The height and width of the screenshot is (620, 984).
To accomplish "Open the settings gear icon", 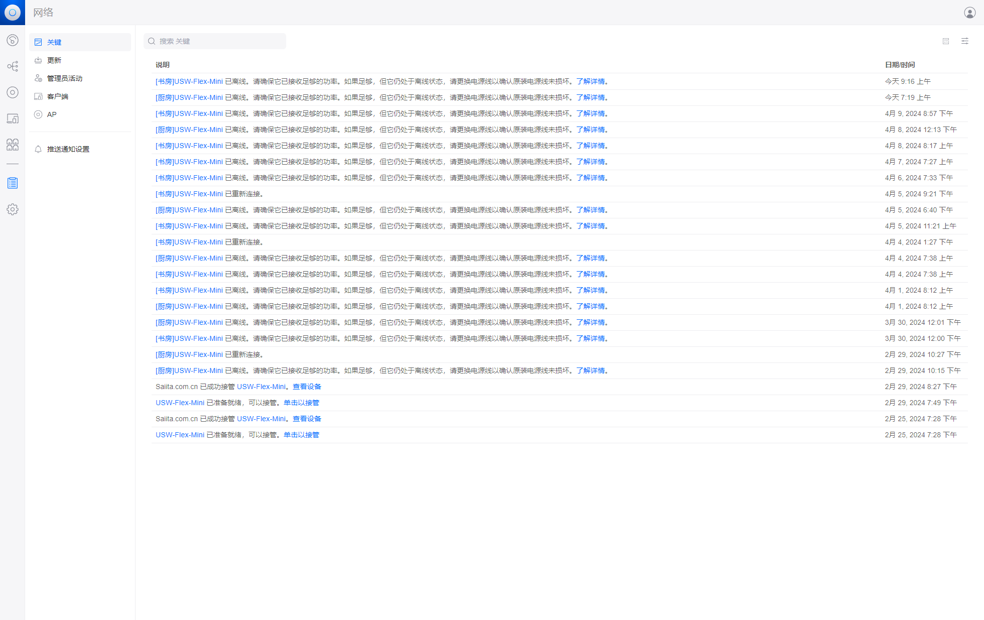I will click(x=13, y=209).
